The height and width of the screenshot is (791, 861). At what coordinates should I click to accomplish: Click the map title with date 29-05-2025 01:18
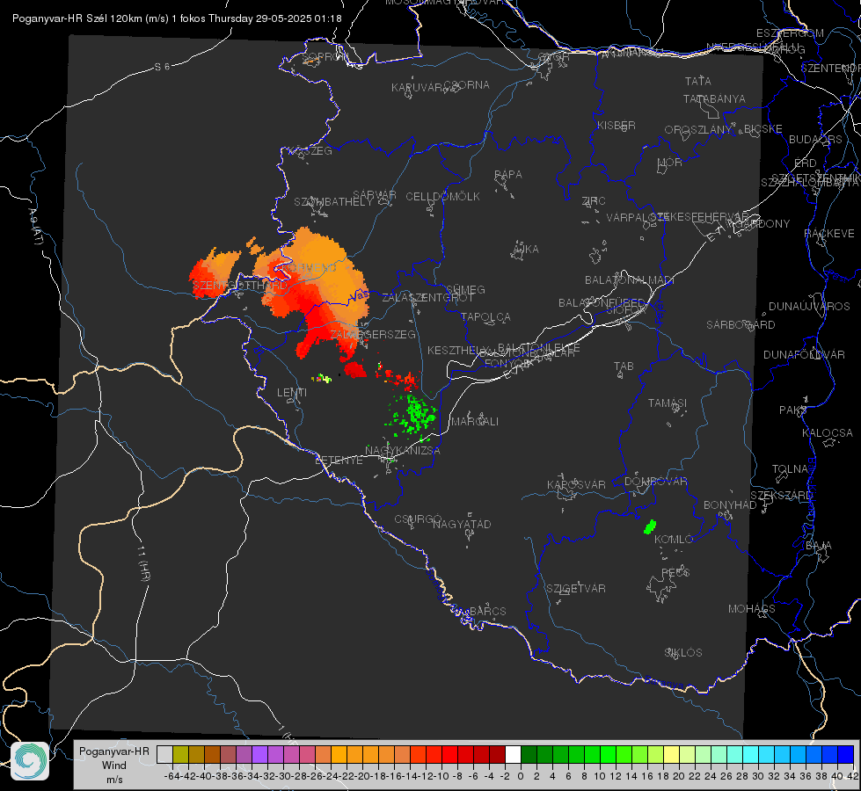[177, 18]
